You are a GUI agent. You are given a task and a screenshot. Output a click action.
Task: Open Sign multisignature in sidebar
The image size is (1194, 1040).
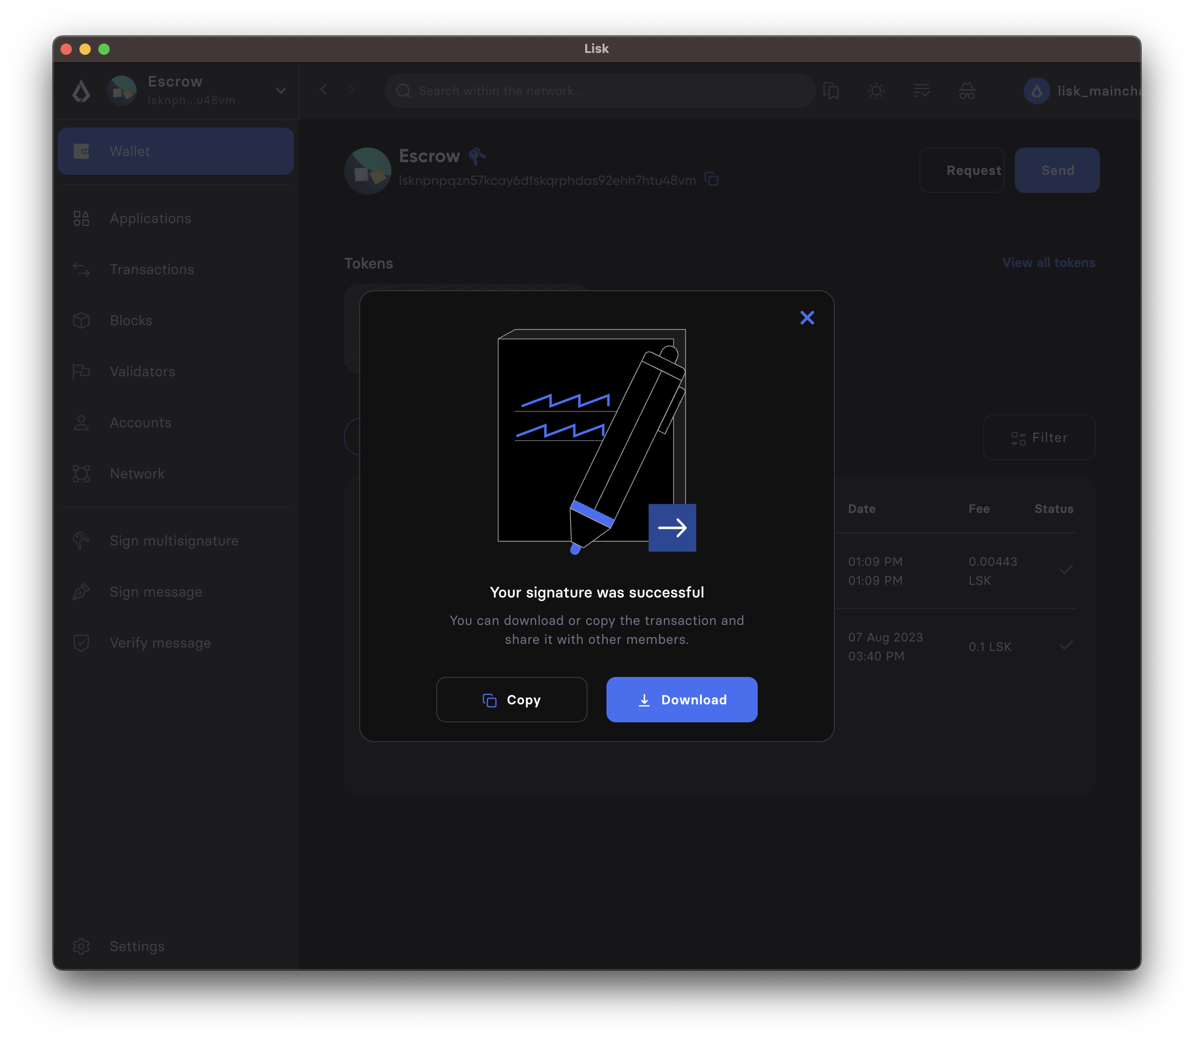pos(173,541)
